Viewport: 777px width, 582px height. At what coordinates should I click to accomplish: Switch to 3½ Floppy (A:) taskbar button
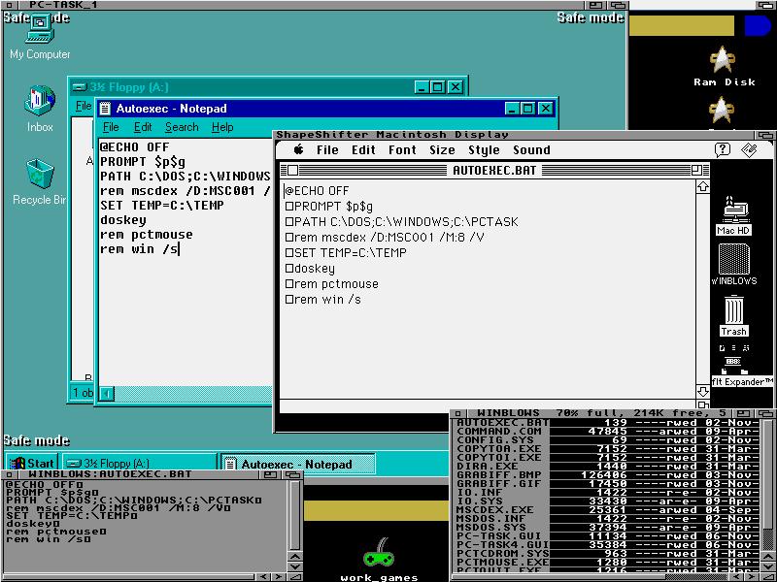click(140, 464)
